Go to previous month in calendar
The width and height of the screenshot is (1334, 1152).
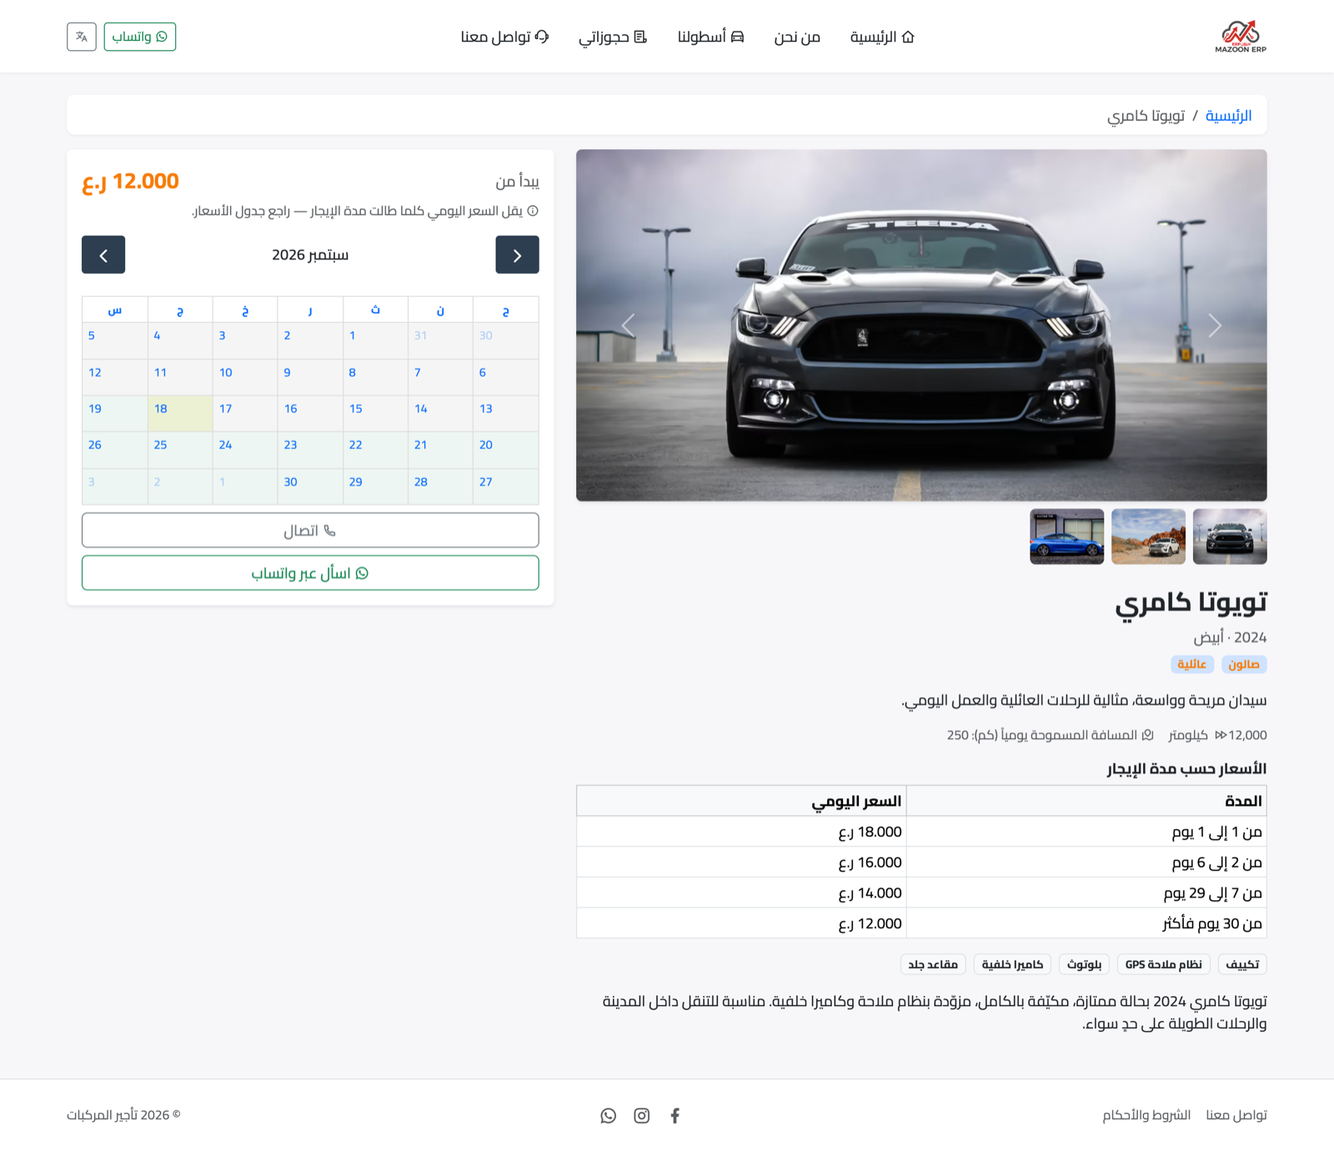pyautogui.click(x=517, y=254)
